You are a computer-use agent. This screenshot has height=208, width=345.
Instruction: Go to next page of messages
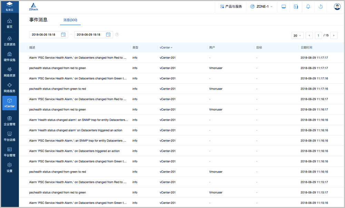[x=334, y=36]
